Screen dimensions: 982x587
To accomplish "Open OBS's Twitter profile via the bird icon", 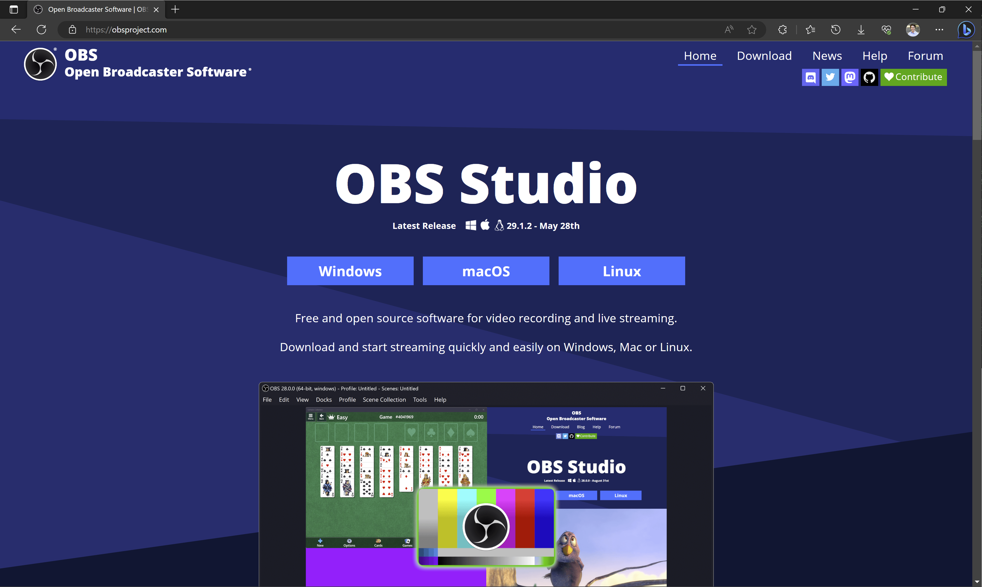I will point(830,77).
